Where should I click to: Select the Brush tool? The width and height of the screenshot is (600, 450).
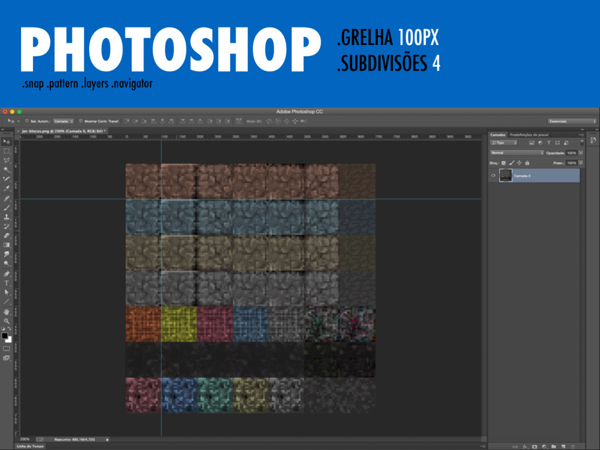click(x=6, y=207)
